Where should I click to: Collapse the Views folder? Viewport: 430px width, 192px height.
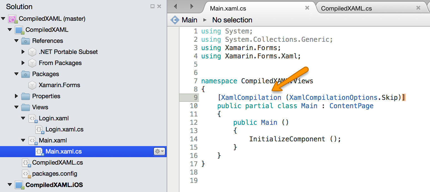pos(16,107)
